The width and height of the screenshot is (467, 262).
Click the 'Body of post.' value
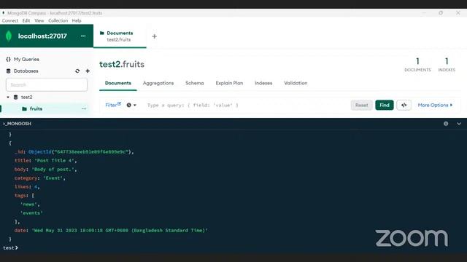coord(53,170)
